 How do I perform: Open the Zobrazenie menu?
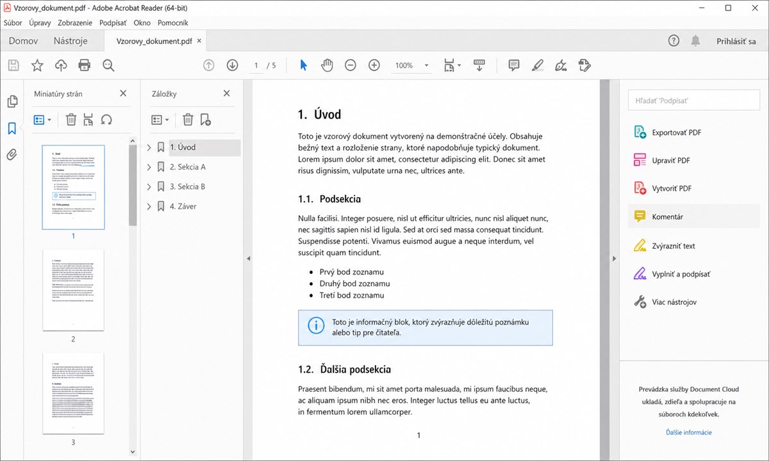[x=75, y=22]
